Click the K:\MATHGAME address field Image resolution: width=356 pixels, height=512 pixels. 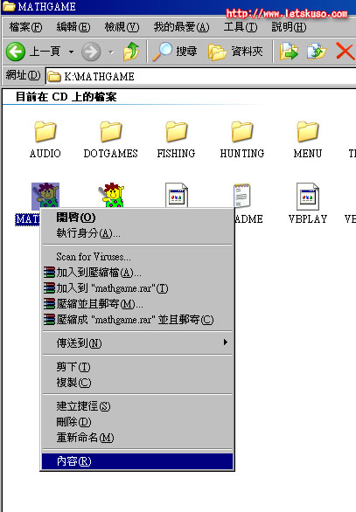200,76
